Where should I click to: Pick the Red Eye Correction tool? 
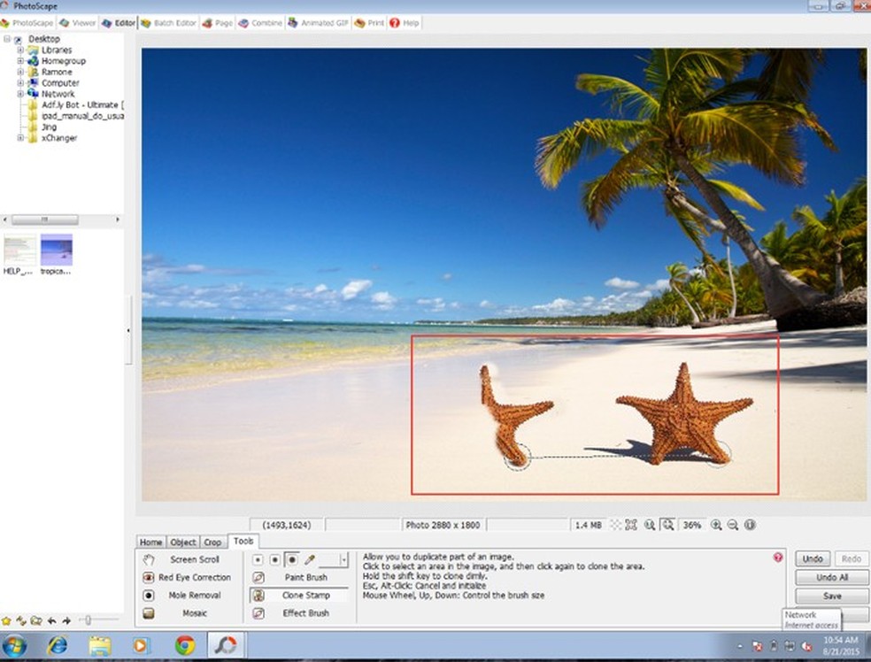tap(194, 577)
